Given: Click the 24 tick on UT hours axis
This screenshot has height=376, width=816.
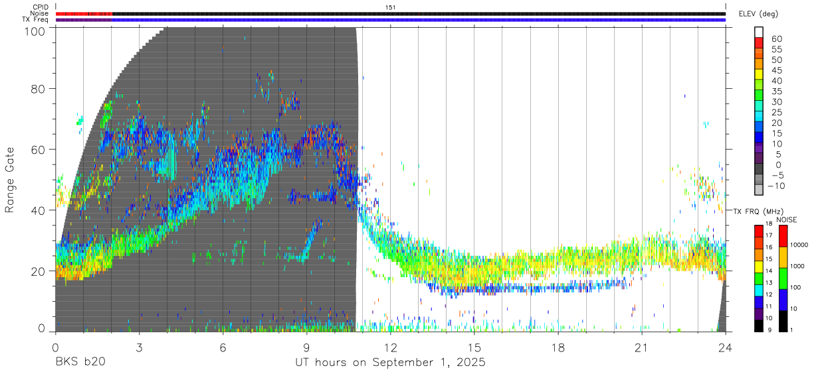Looking at the screenshot, I should 725,347.
